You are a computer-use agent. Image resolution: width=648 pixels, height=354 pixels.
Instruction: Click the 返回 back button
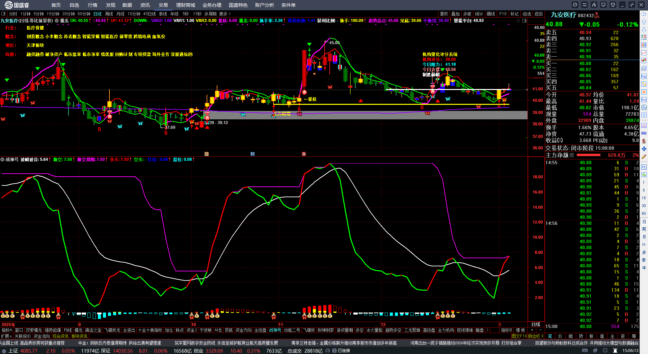pyautogui.click(x=539, y=14)
